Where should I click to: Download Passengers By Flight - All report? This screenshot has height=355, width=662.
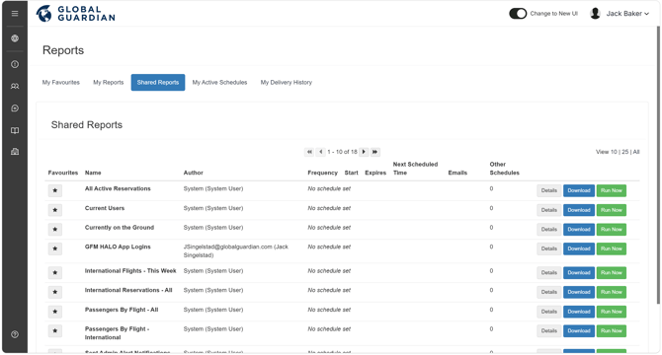pyautogui.click(x=579, y=312)
